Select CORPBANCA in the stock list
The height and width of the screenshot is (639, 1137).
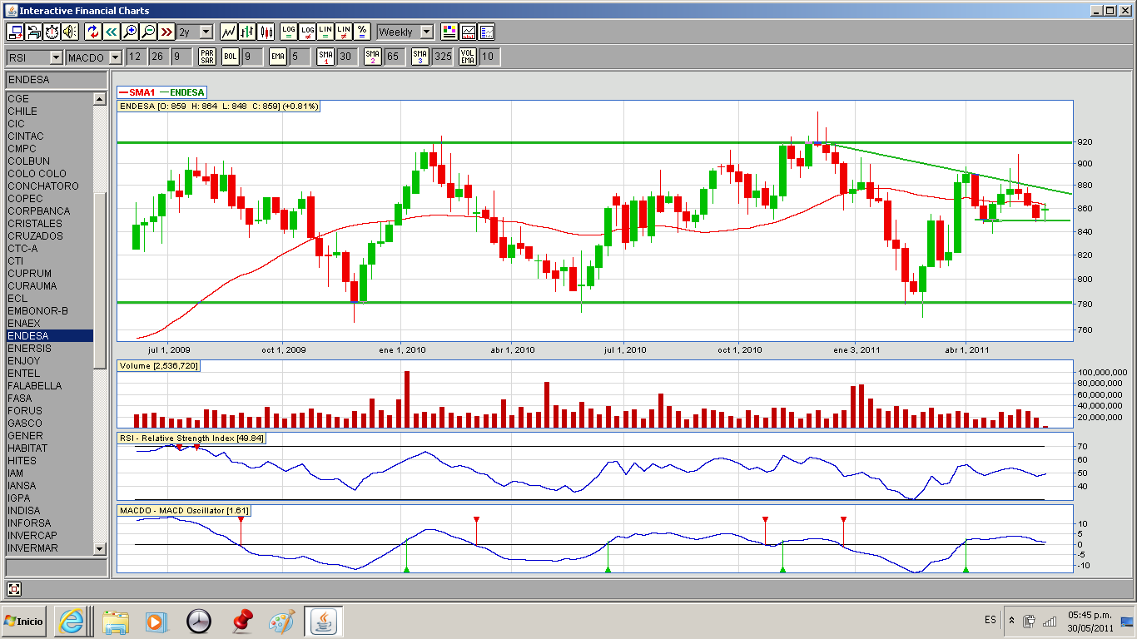click(x=50, y=211)
